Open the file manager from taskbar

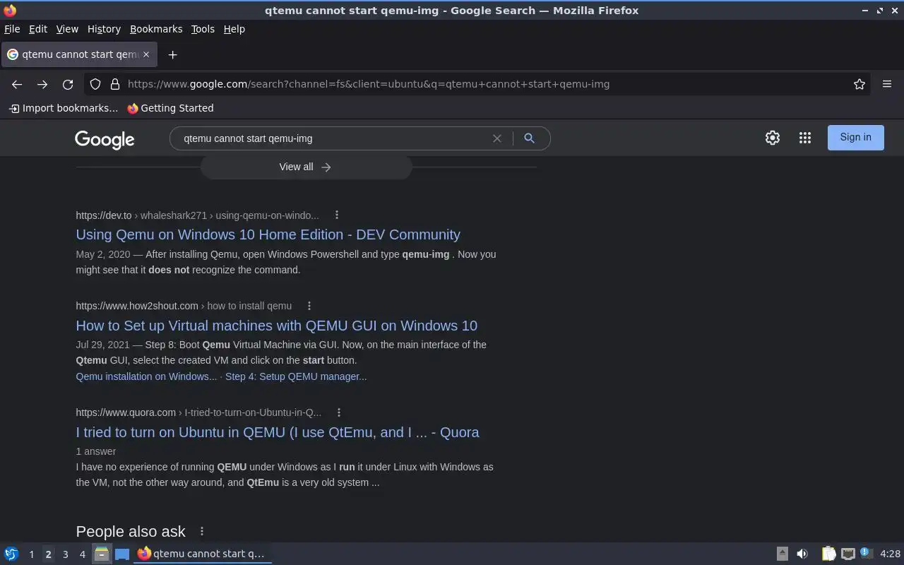coord(102,554)
